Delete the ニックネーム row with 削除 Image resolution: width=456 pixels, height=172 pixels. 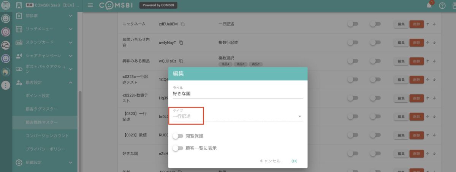click(416, 24)
